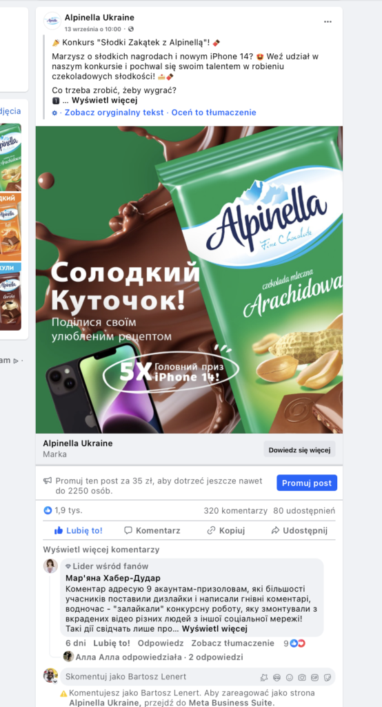Click the Promuj post button
The image size is (382, 707).
pos(307,483)
